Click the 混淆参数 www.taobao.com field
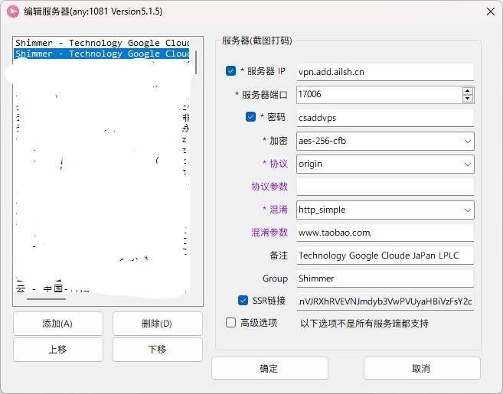This screenshot has width=503, height=394. pos(384,233)
